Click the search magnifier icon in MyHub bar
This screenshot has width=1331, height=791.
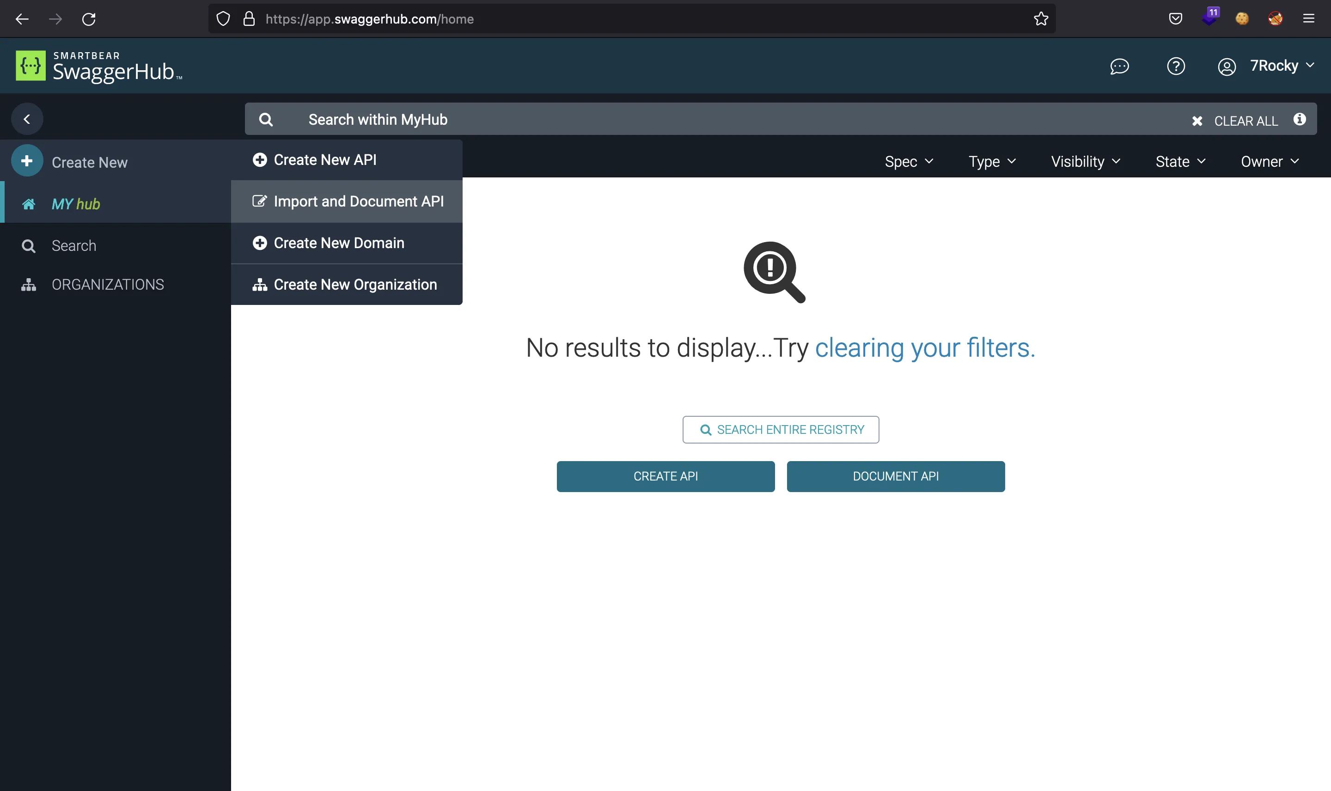(x=266, y=120)
